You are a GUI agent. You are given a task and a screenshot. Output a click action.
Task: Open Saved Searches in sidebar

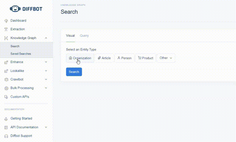point(21,53)
